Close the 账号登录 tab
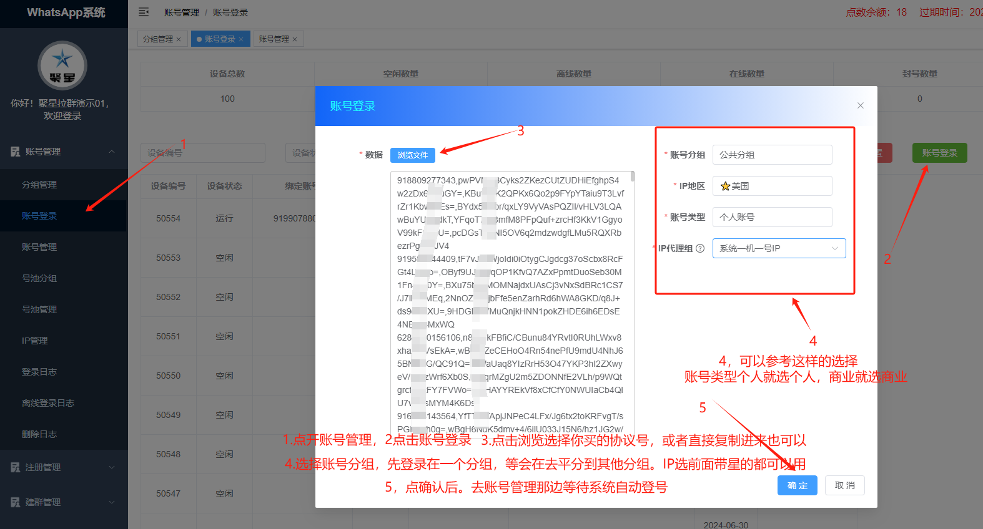983x529 pixels. click(x=241, y=39)
